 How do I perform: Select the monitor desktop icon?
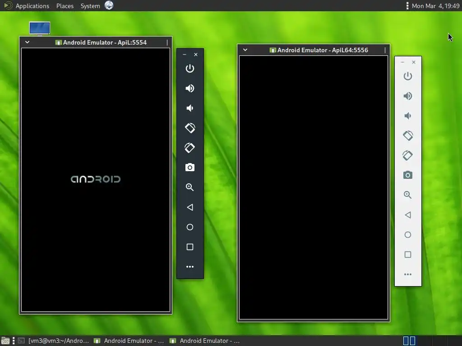pos(40,28)
